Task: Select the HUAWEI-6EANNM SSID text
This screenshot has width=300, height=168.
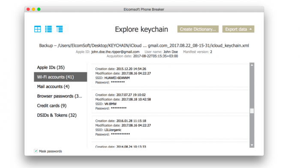Action: (117, 78)
